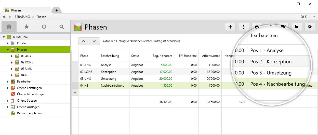
Task: Sort by Beschreibung column header
Action: point(114,56)
